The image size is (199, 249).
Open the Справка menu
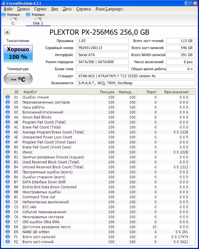click(x=83, y=9)
